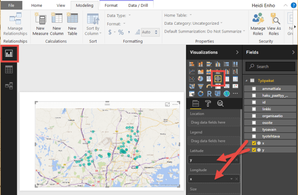This screenshot has width=298, height=195.
Task: Open Manage Roles in Security group
Action: [x=259, y=24]
